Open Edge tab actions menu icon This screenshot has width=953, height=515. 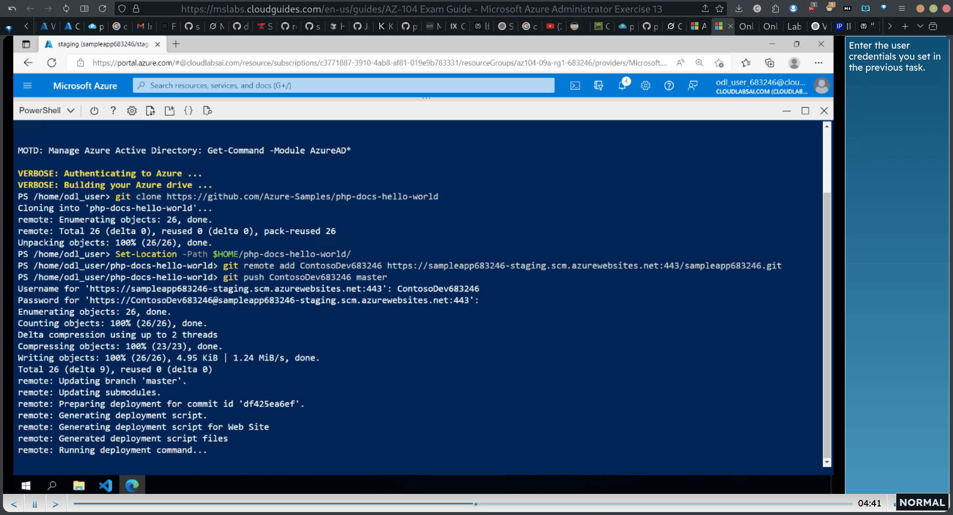click(x=26, y=44)
